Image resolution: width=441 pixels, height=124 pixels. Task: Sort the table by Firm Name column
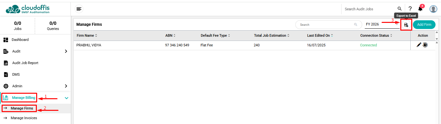[87, 35]
